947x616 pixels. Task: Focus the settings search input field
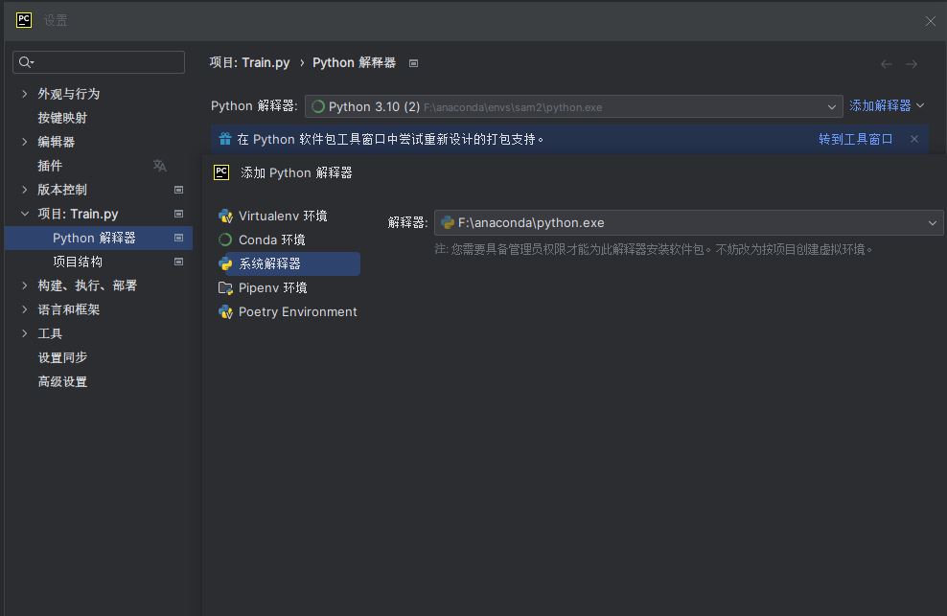[x=99, y=62]
